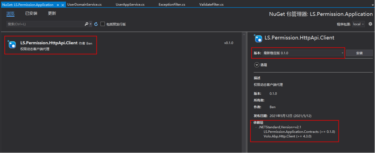The width and height of the screenshot is (375, 153).
Task: Open the package source dropdown showing local
Action: (x=358, y=24)
